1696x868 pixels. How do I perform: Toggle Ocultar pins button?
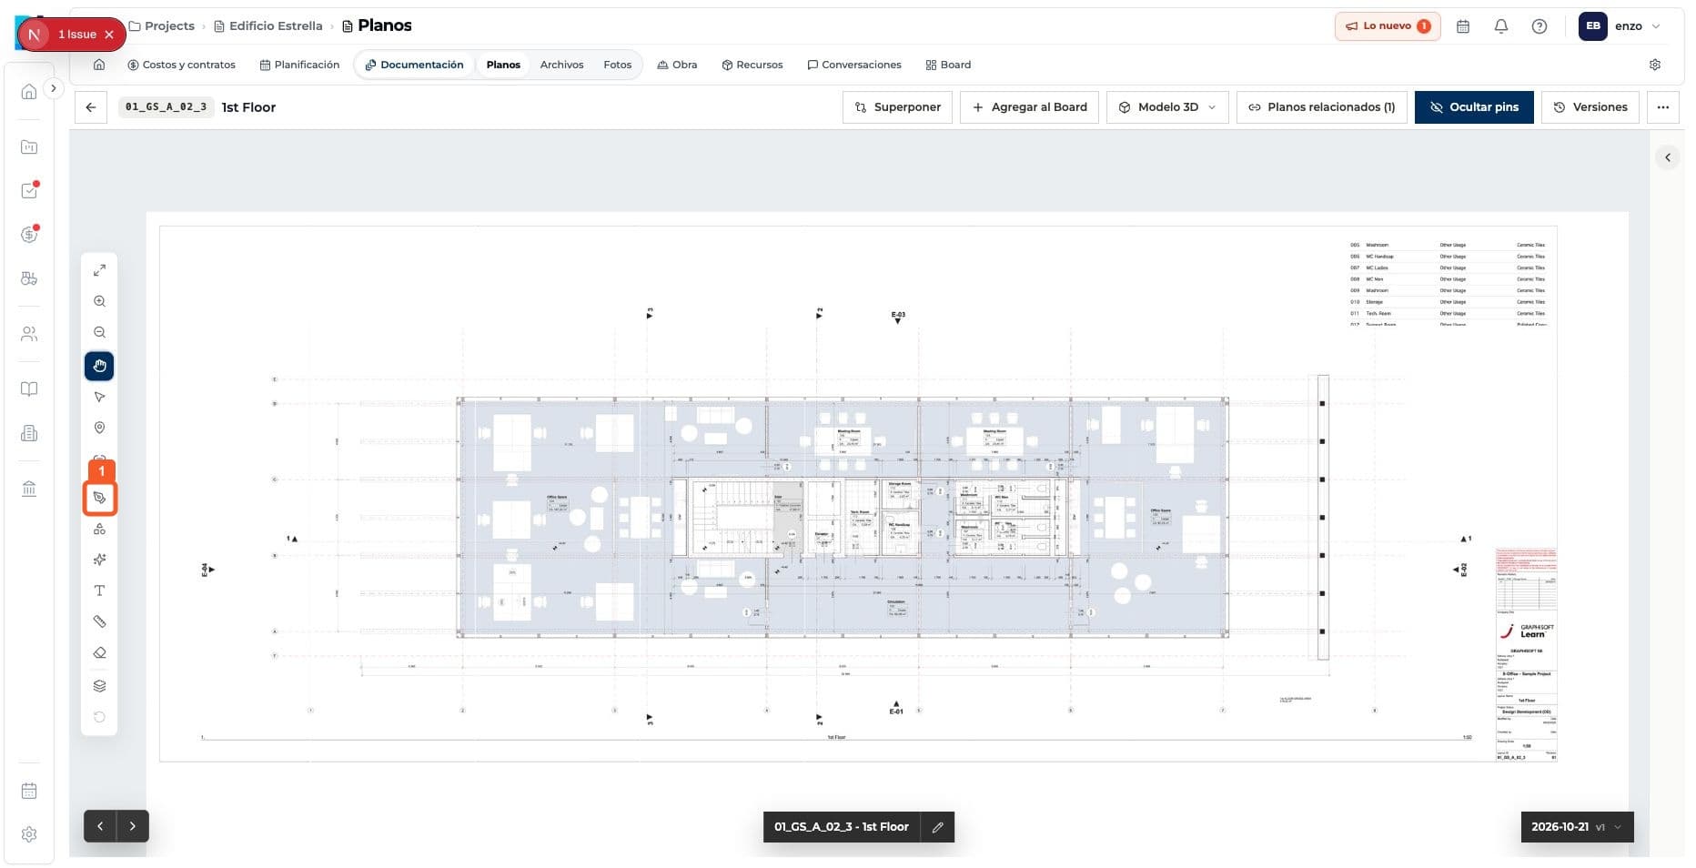point(1474,107)
